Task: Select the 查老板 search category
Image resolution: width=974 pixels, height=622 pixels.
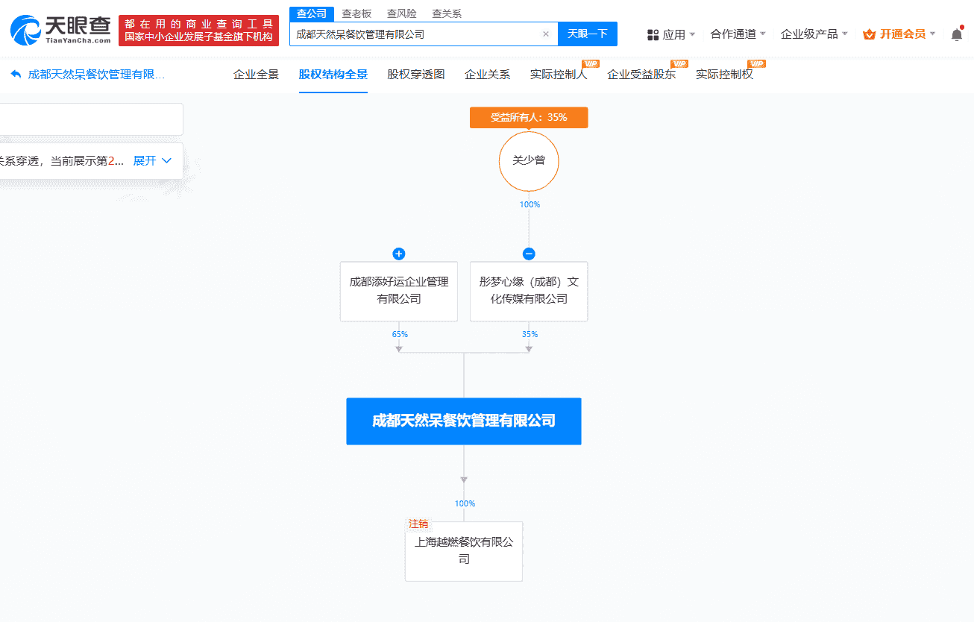Action: pos(356,13)
